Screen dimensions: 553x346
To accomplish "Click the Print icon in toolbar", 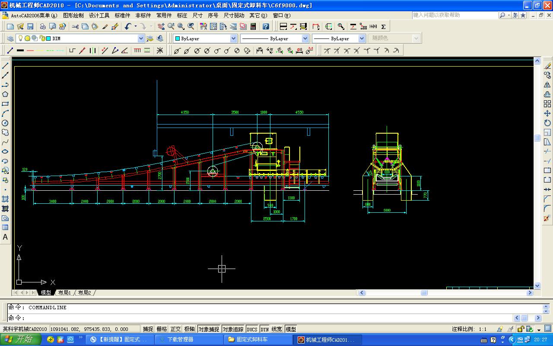I will (43, 26).
